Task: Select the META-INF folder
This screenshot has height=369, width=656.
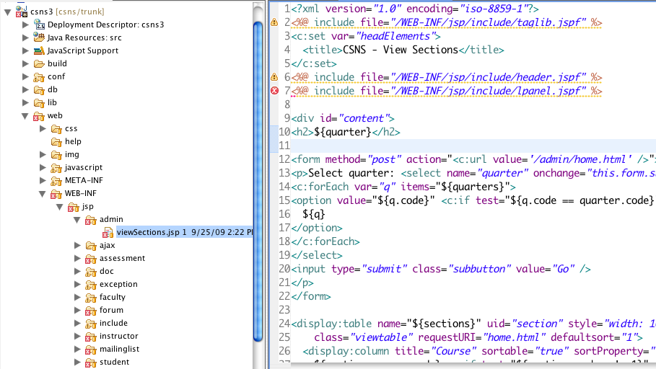Action: 83,180
